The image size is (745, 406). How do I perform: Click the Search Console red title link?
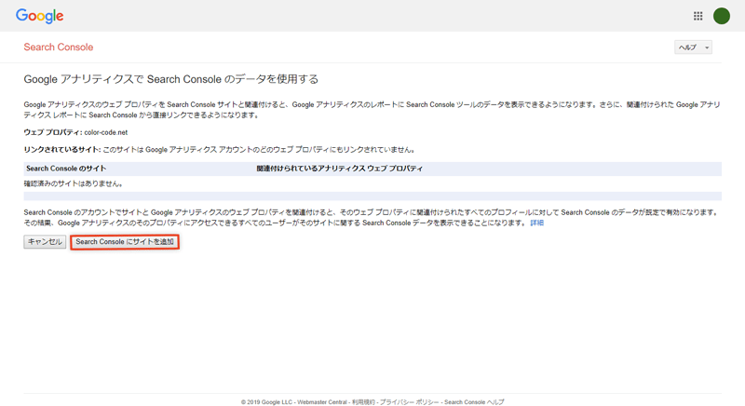[59, 47]
